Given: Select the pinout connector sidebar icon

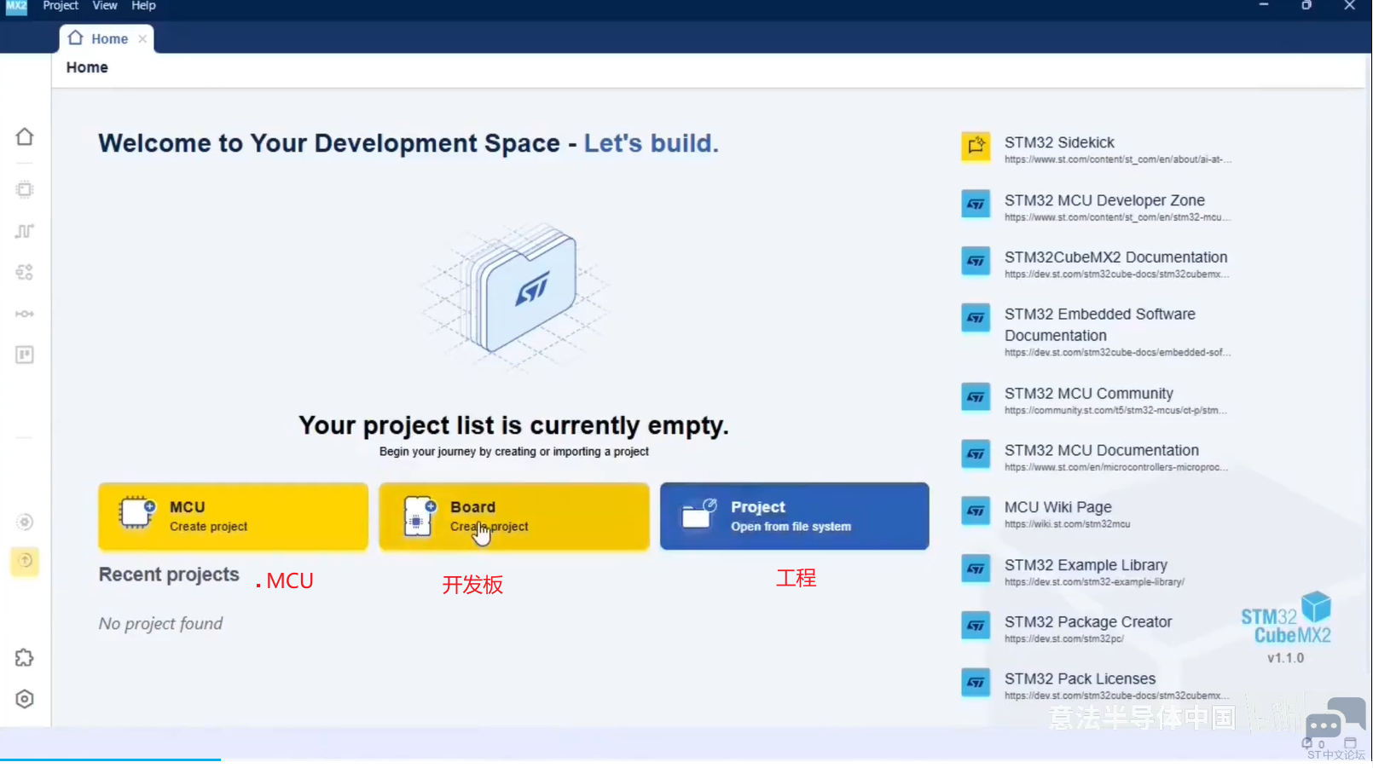Looking at the screenshot, I should (x=25, y=314).
